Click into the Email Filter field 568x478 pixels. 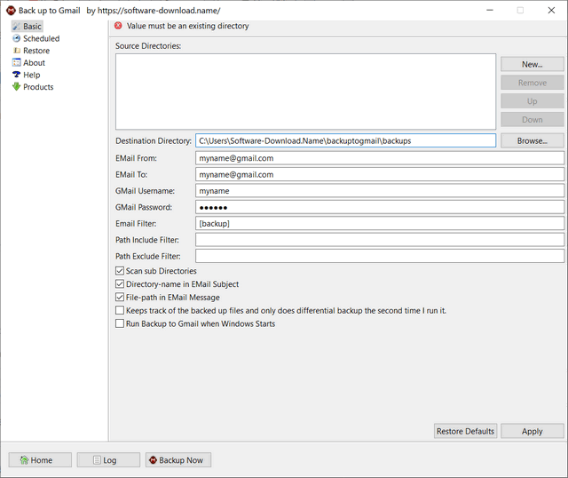tap(379, 223)
